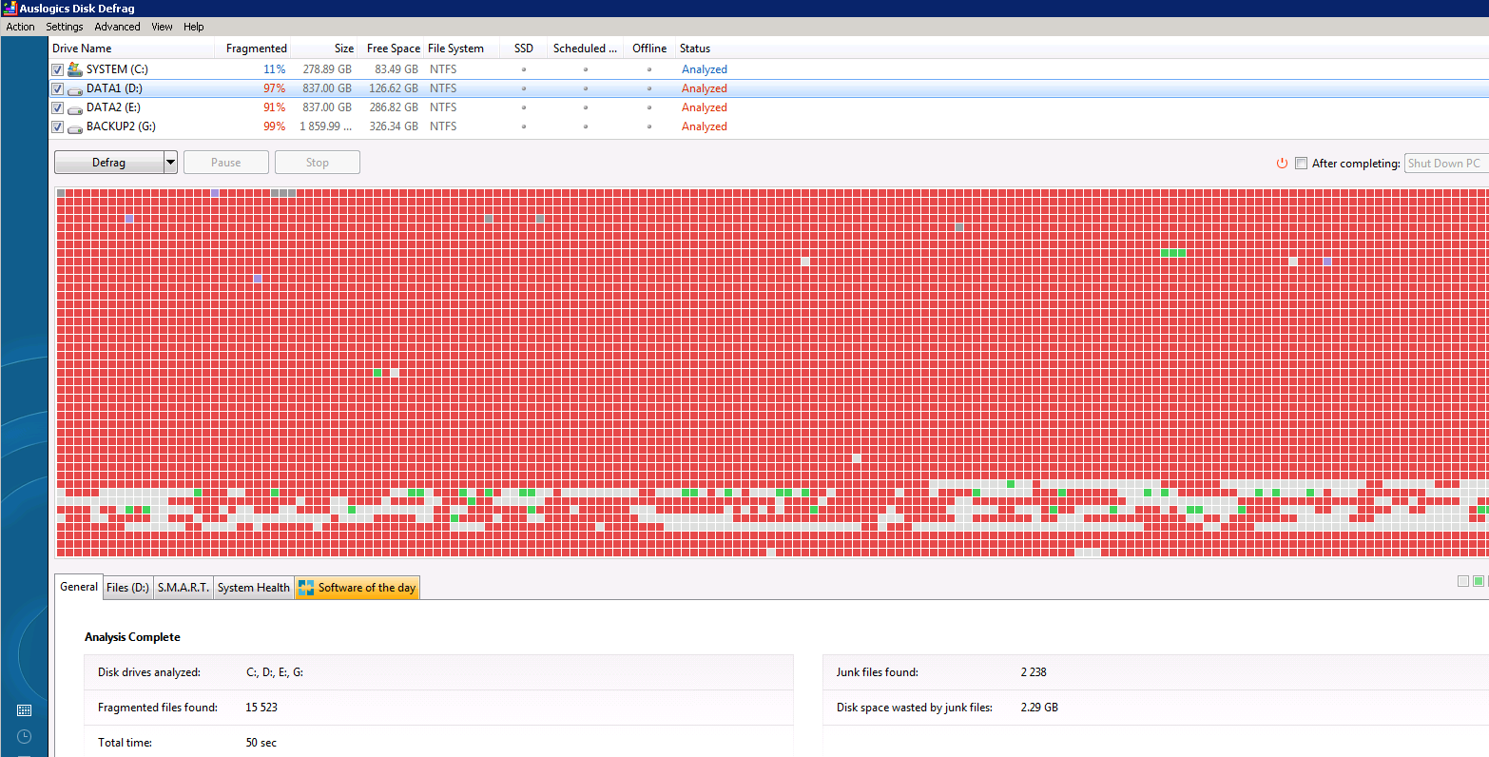Click the BACKUP2 (G:) hard drive icon
Image resolution: width=1489 pixels, height=757 pixels.
pos(75,126)
